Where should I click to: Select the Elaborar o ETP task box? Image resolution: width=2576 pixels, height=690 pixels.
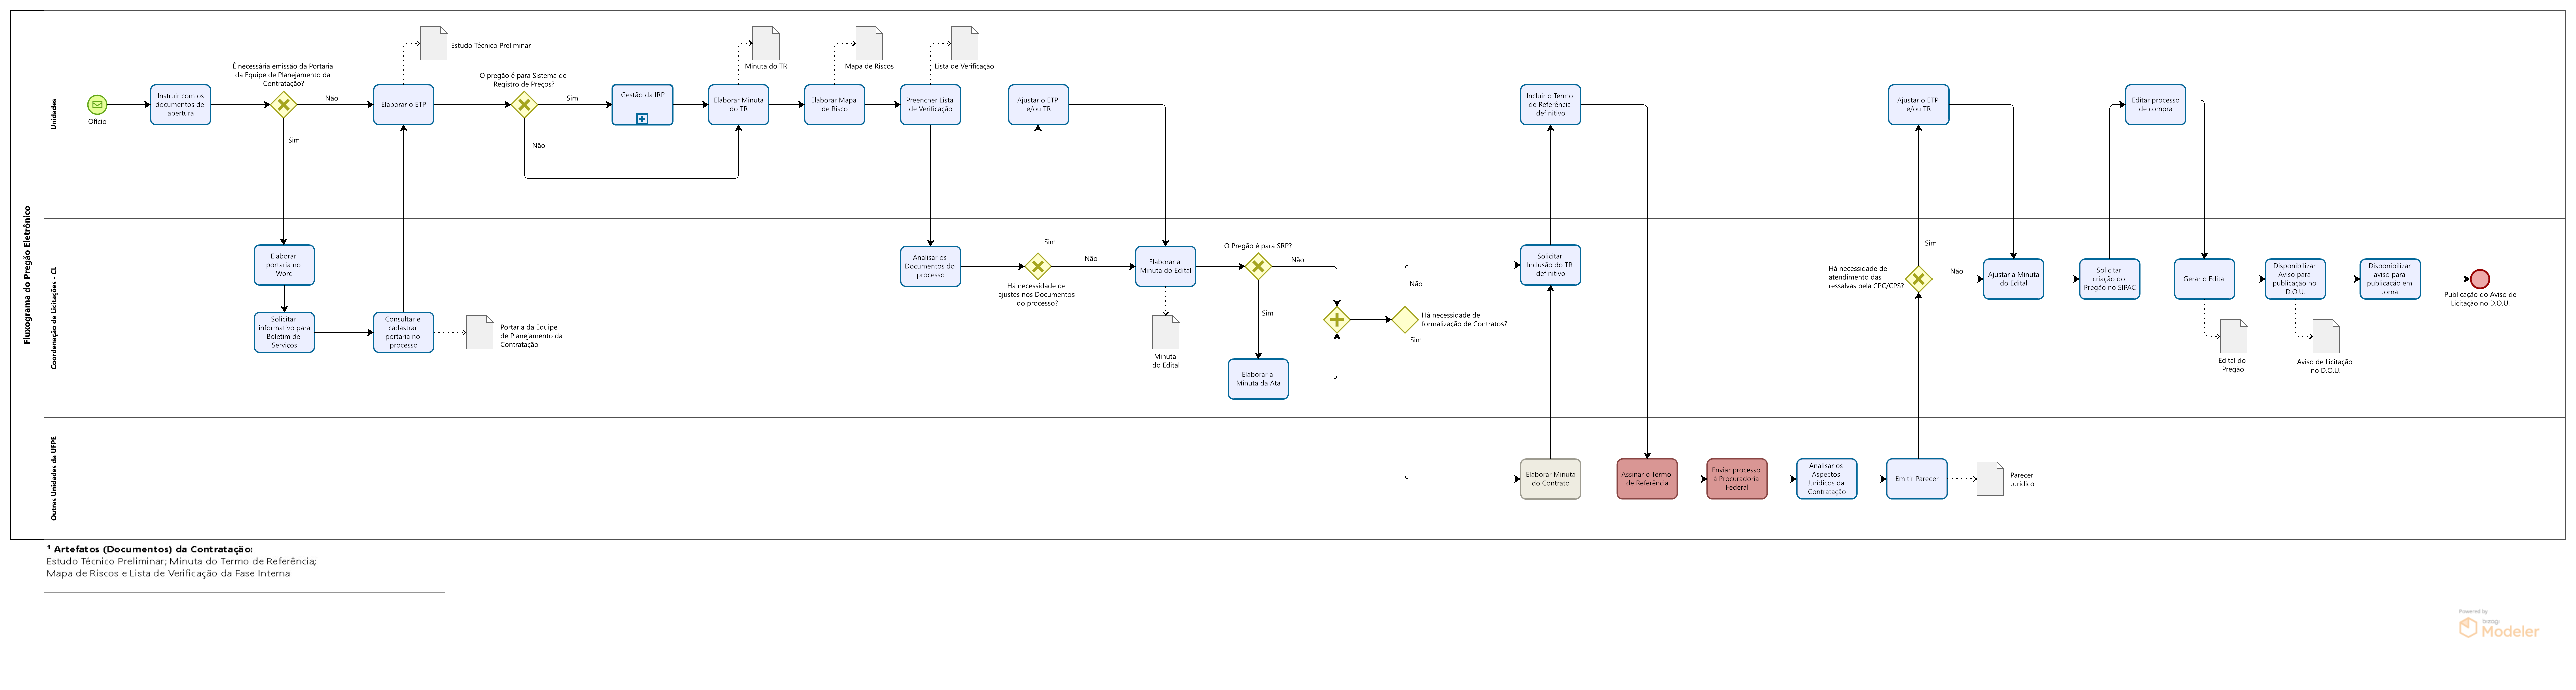point(403,105)
